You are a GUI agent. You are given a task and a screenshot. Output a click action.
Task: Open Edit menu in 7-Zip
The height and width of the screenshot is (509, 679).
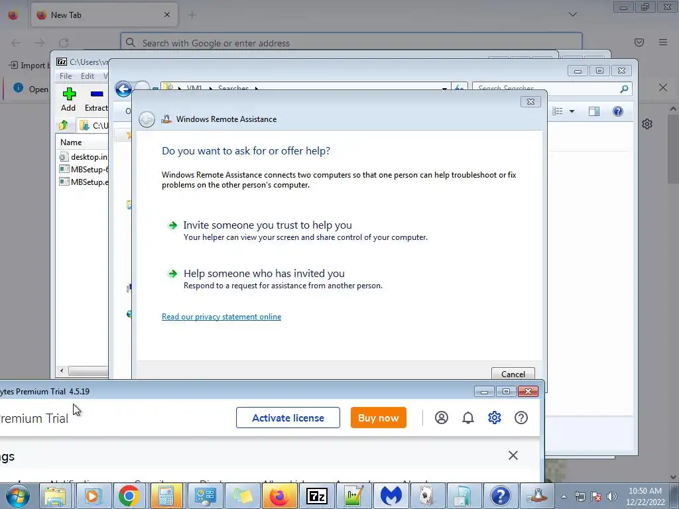pos(88,76)
